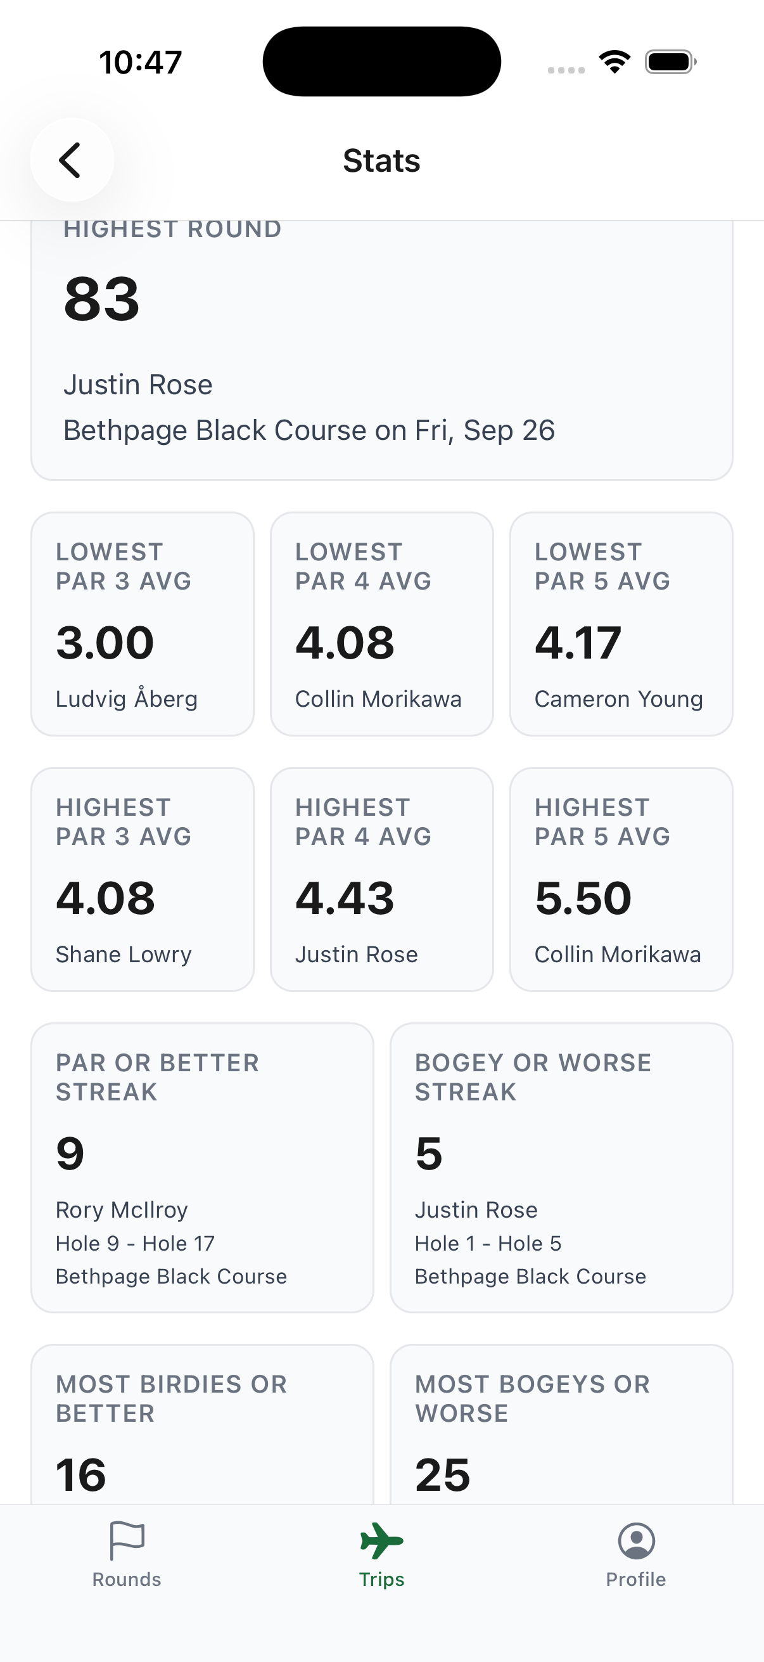The width and height of the screenshot is (764, 1662).
Task: Switch to the Profile tab
Action: point(636,1561)
